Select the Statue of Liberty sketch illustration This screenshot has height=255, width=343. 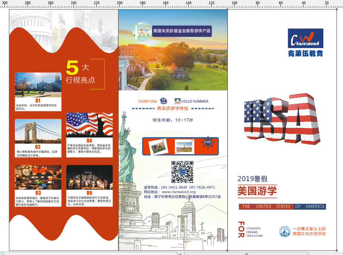point(127,147)
